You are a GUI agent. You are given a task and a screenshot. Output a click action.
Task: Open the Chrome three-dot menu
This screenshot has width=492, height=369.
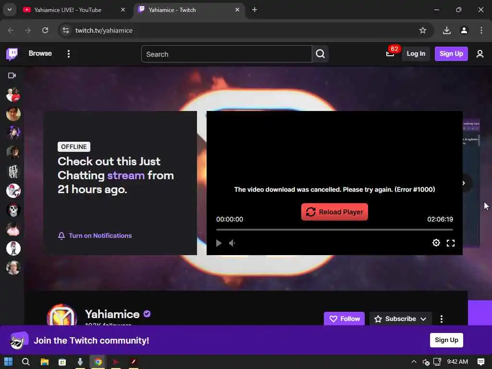click(x=481, y=30)
